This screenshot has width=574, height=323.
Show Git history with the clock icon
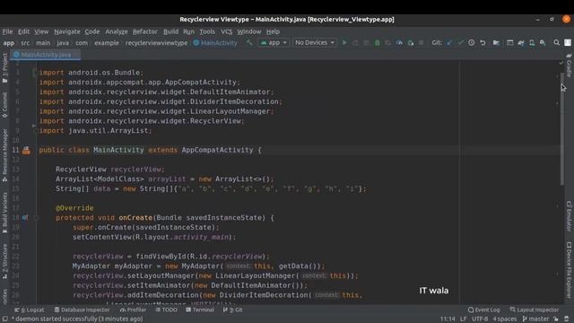coord(471,43)
